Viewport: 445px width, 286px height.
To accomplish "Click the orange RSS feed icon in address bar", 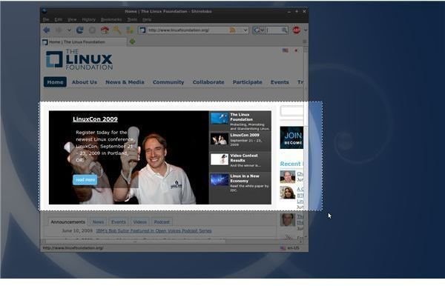I will tap(232, 30).
